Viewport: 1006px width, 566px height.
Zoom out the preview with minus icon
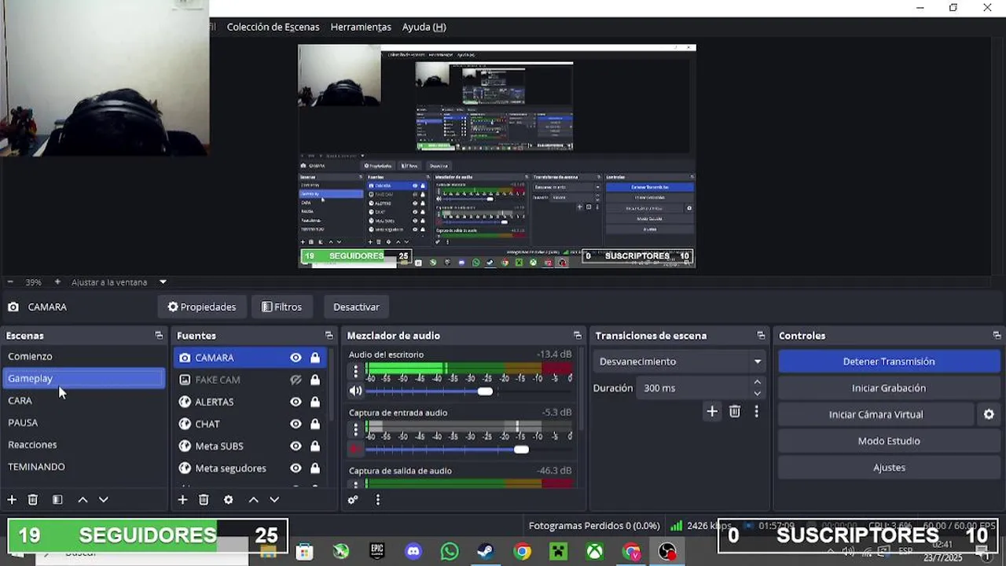pos(10,282)
